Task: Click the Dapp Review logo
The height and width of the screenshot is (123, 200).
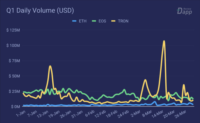Action: click(184, 11)
